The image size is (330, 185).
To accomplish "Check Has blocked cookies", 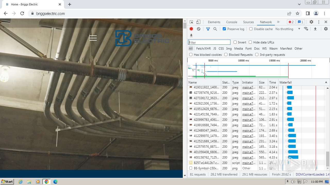I will [x=191, y=54].
